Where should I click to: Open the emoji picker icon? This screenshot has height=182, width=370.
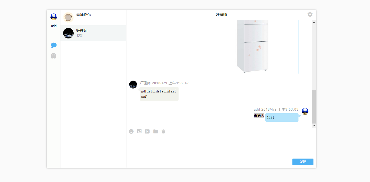[x=131, y=131]
